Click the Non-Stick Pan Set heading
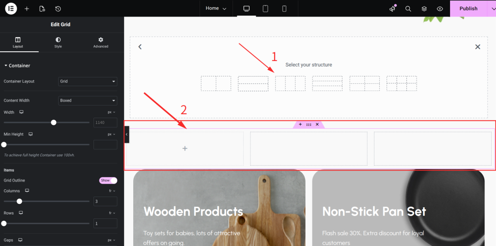Image resolution: width=496 pixels, height=246 pixels. coord(374,211)
